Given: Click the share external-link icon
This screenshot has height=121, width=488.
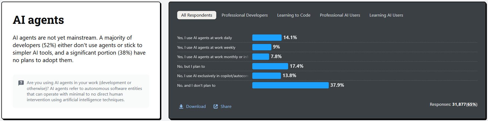Looking at the screenshot, I should click(216, 107).
